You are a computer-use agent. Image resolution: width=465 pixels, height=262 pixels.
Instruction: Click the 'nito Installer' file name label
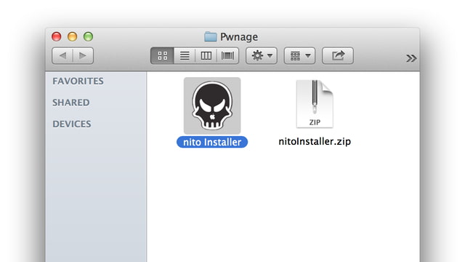[x=212, y=142]
